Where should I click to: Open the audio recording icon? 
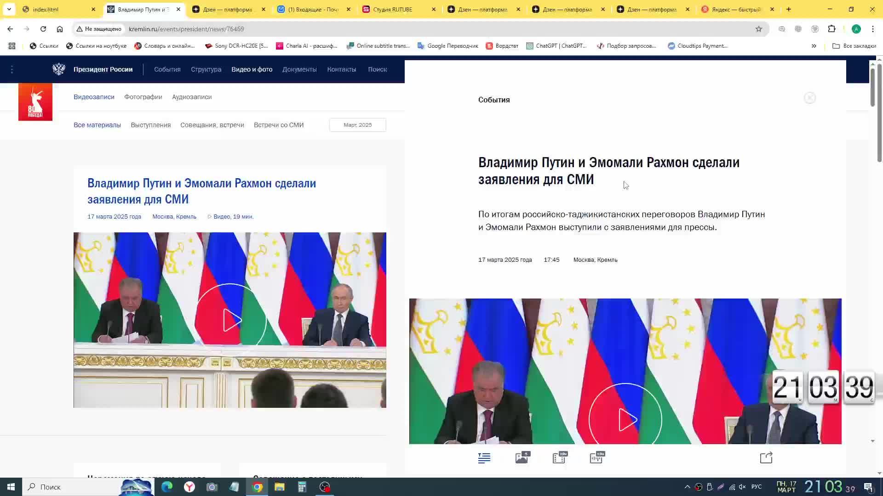pos(596,458)
